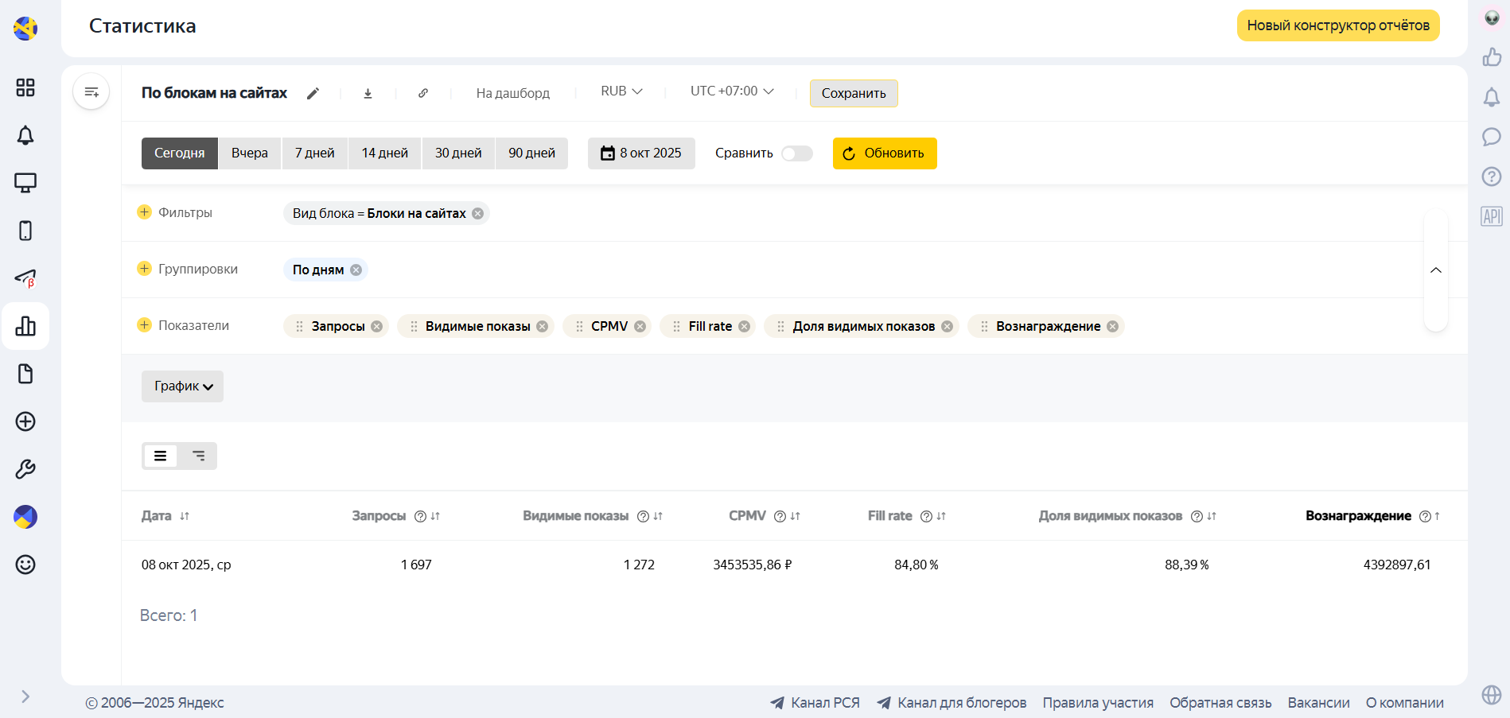Toggle the Сравнить switch

pyautogui.click(x=796, y=153)
